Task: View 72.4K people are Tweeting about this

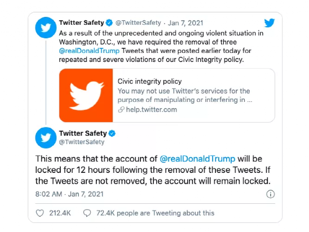Action: click(x=155, y=213)
